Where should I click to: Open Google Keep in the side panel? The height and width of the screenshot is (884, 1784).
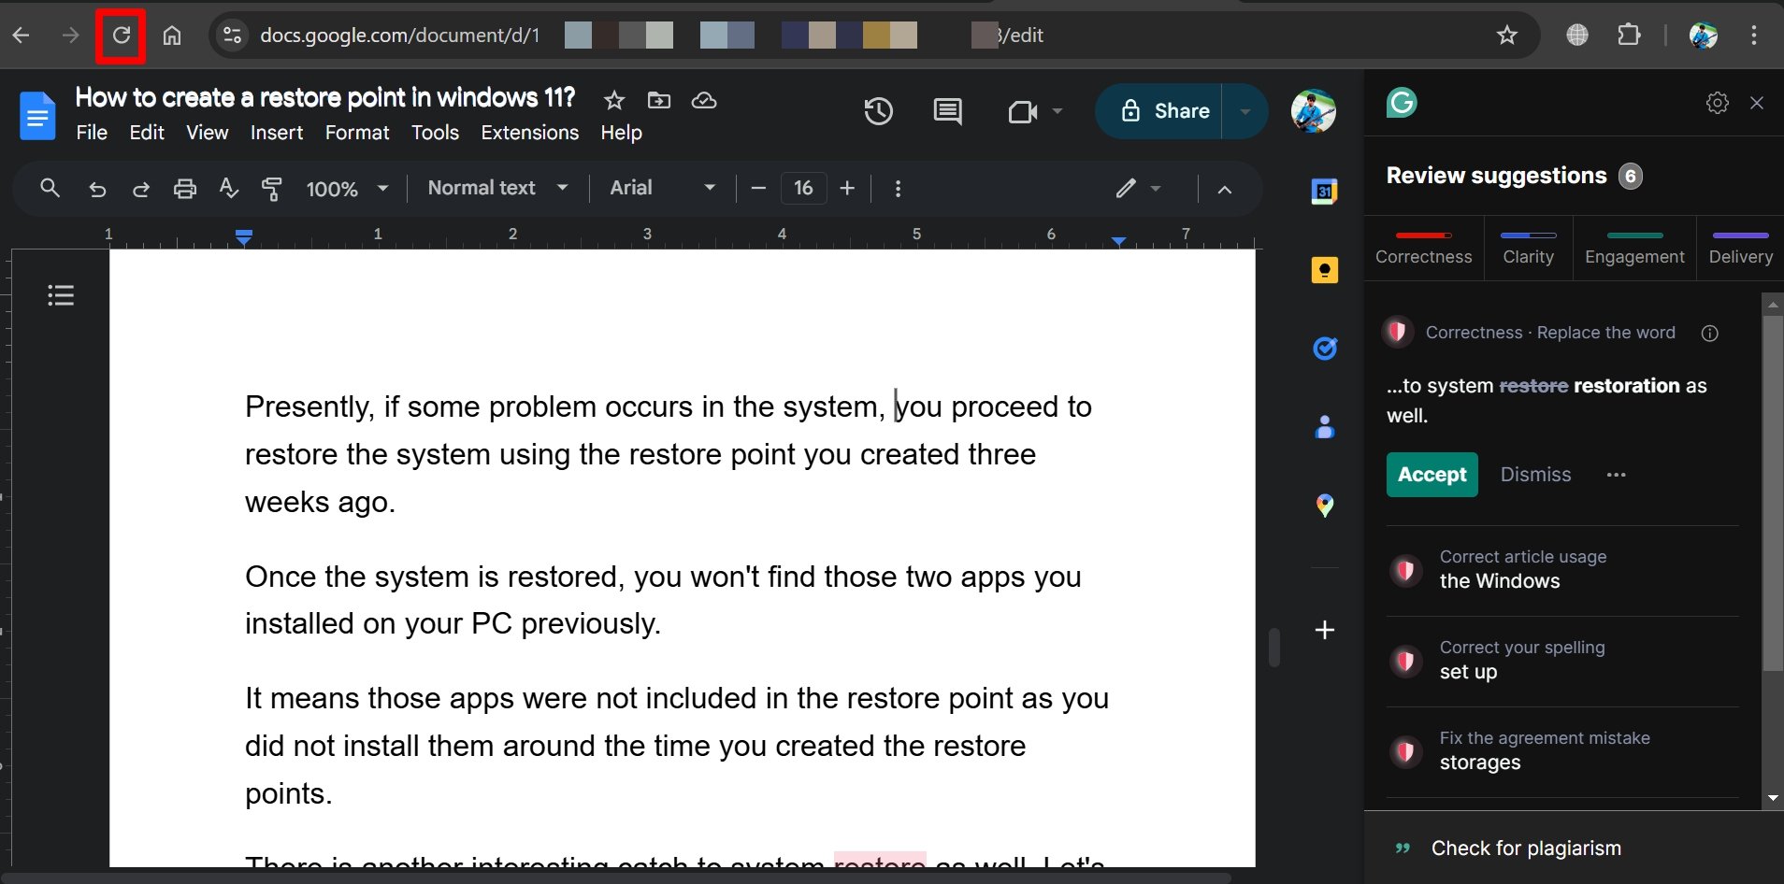(1324, 270)
